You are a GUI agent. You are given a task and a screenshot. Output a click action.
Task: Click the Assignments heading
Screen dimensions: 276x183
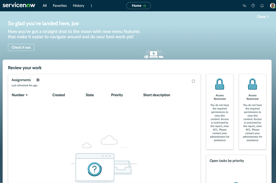(x=21, y=80)
